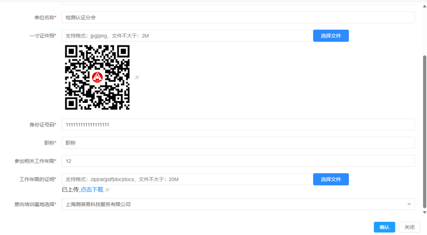Screen dimensions: 427x235
Task: Click 选择文件 next to 一寸证件照
Action: click(x=331, y=36)
